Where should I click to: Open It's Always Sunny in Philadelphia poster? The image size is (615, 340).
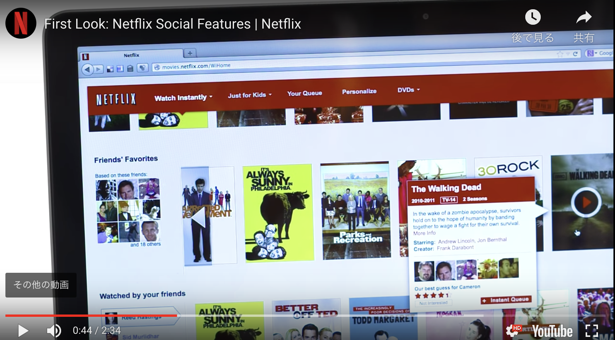coord(278,213)
